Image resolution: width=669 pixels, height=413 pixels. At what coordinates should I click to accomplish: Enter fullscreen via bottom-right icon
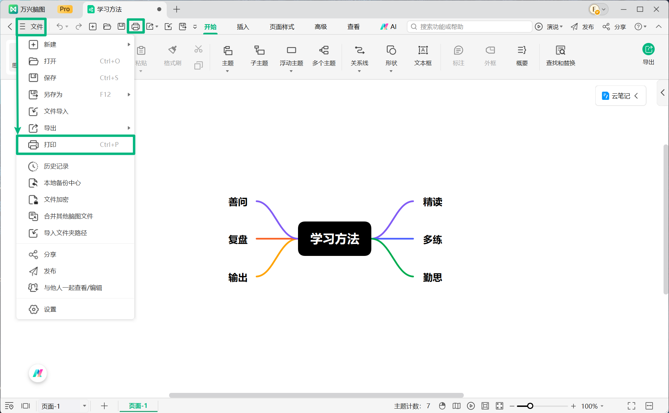[x=631, y=406]
